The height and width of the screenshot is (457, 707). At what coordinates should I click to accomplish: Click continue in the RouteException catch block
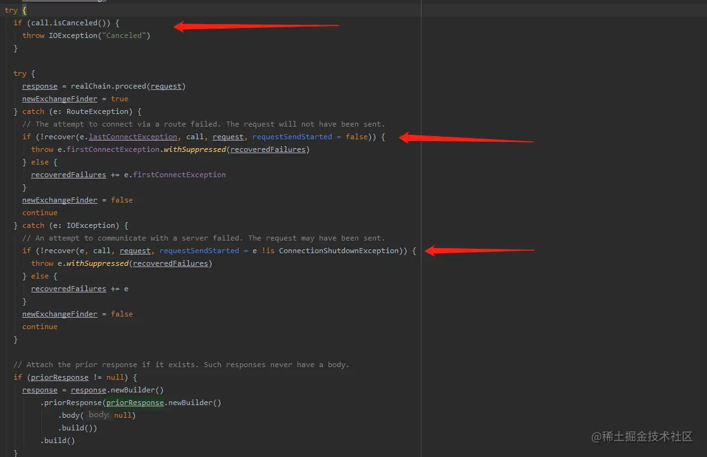pos(40,213)
